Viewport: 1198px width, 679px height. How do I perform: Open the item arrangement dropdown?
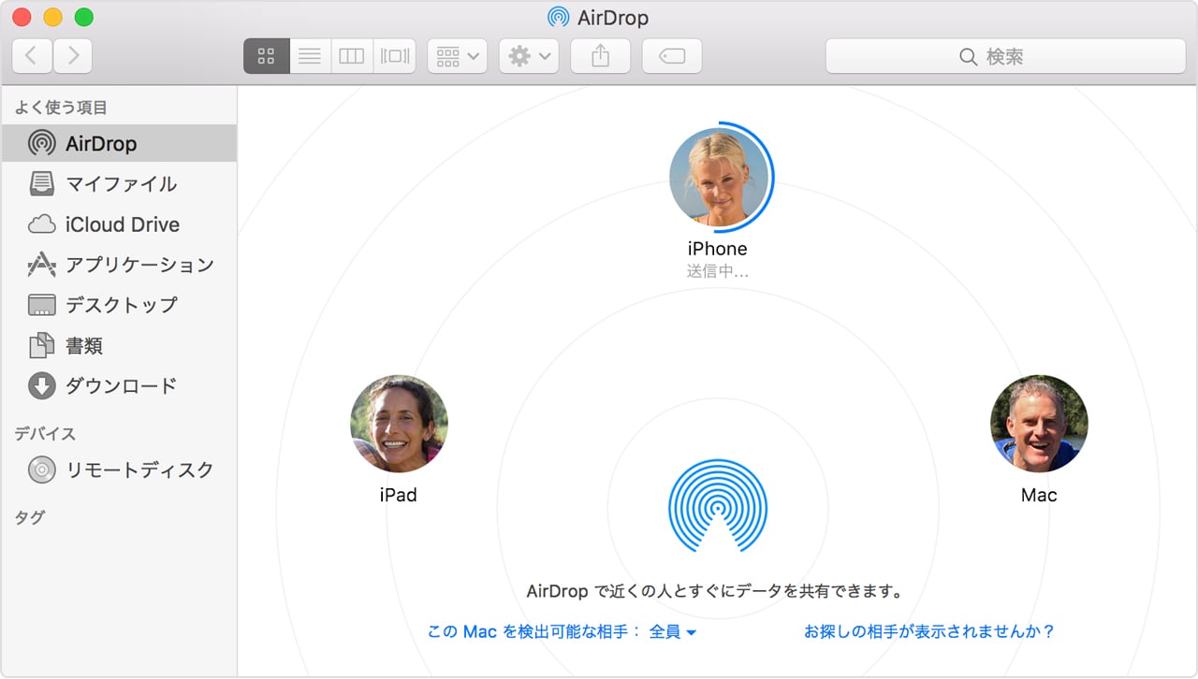[x=458, y=56]
